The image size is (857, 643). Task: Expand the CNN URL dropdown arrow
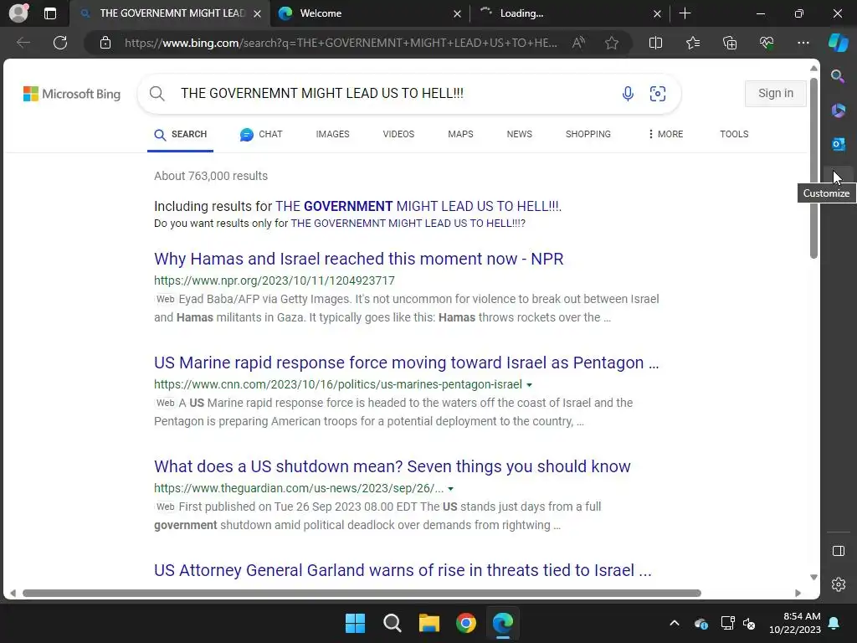529,385
